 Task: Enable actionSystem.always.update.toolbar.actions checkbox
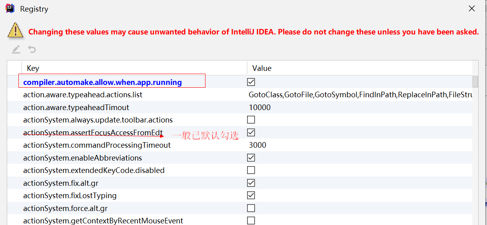[x=251, y=120]
